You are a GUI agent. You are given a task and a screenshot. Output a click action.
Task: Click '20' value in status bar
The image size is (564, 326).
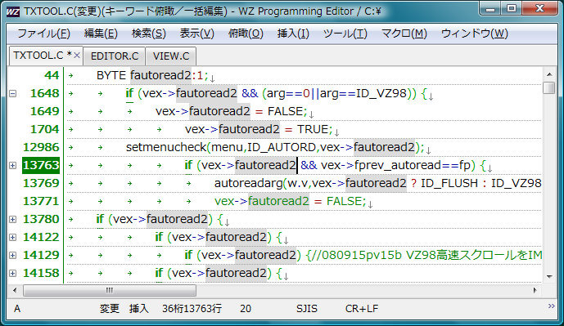[246, 309]
